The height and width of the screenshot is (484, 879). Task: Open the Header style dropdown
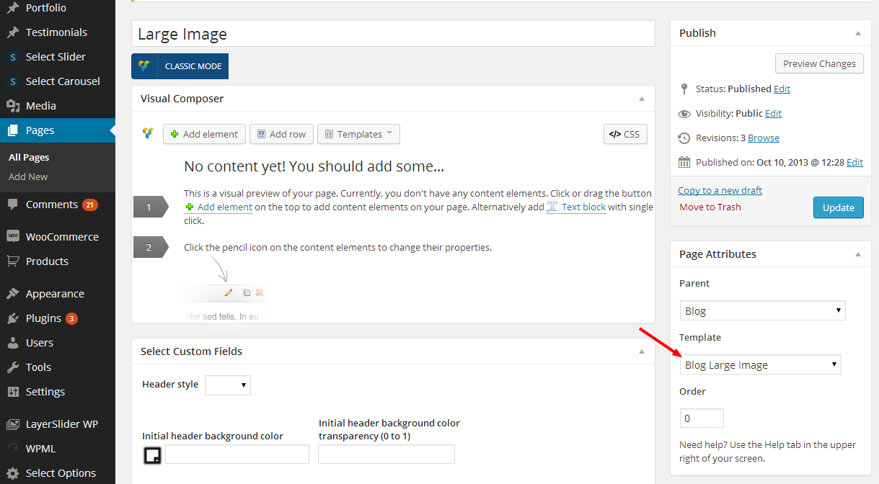[227, 385]
